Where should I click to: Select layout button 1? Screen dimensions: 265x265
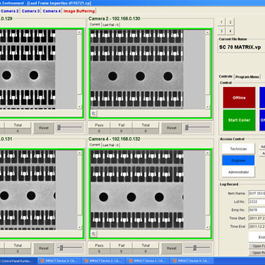point(221,23)
